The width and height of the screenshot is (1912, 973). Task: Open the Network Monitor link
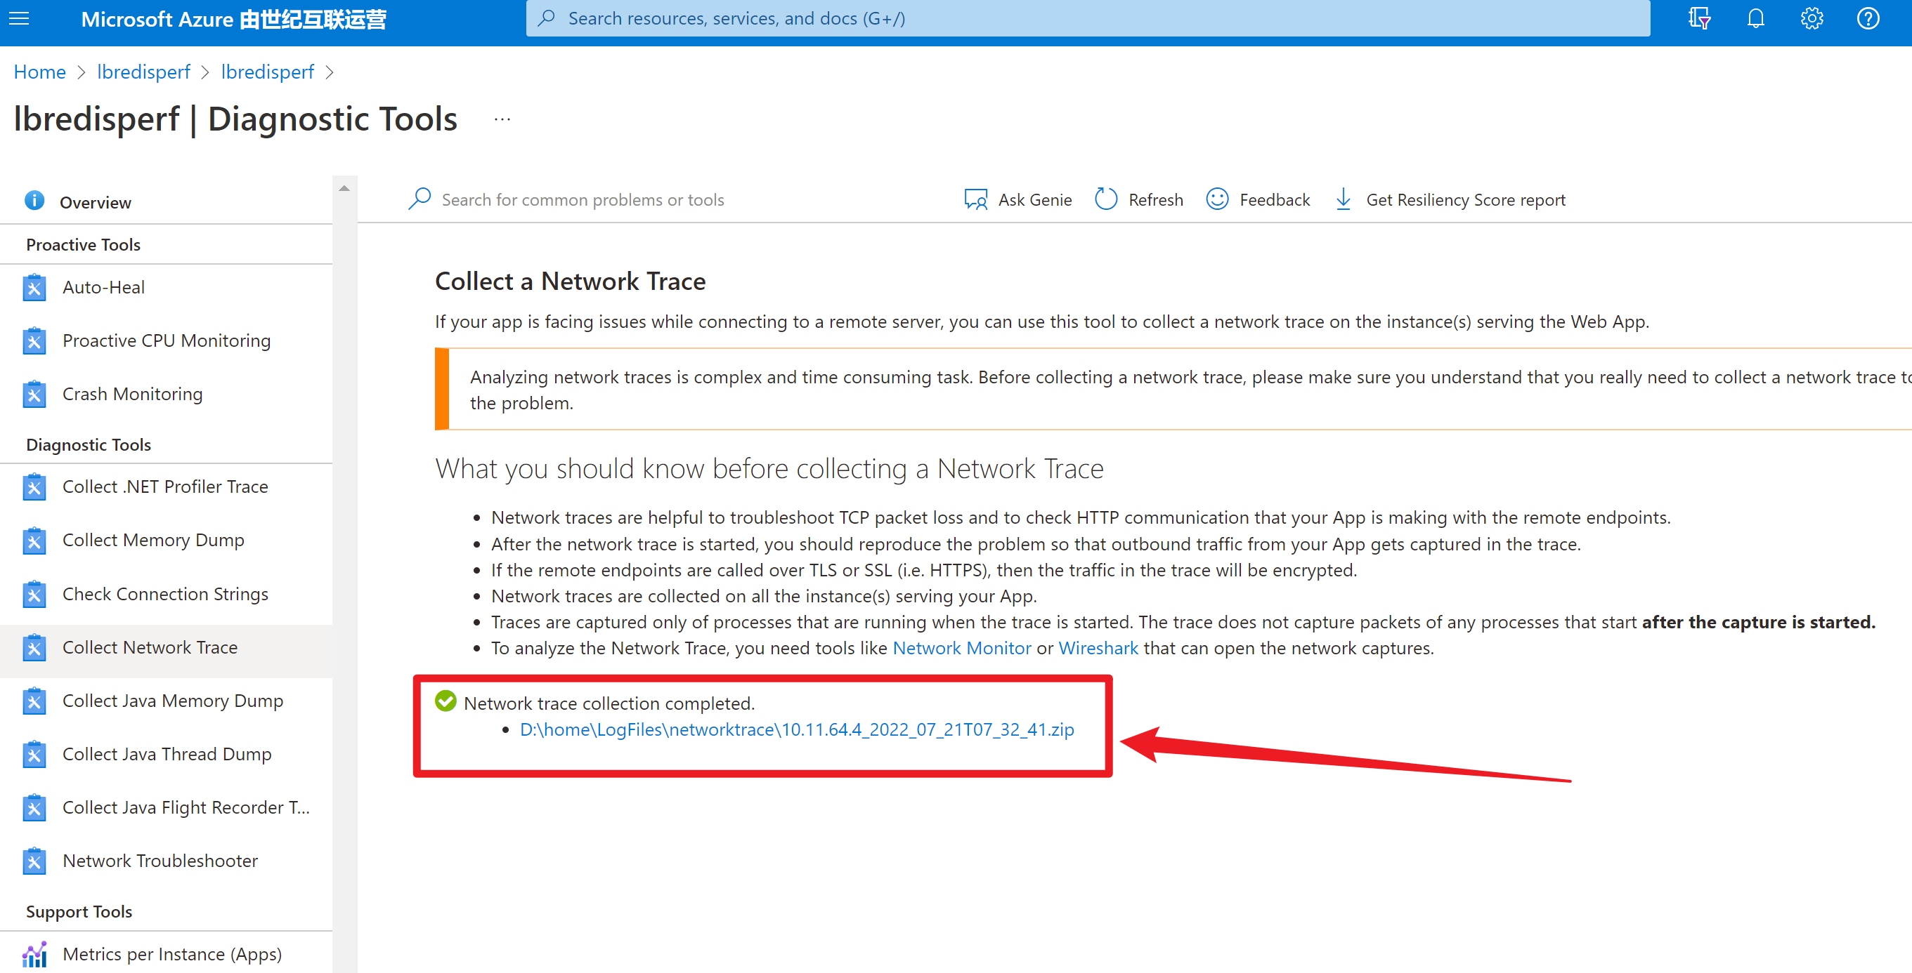coord(961,648)
